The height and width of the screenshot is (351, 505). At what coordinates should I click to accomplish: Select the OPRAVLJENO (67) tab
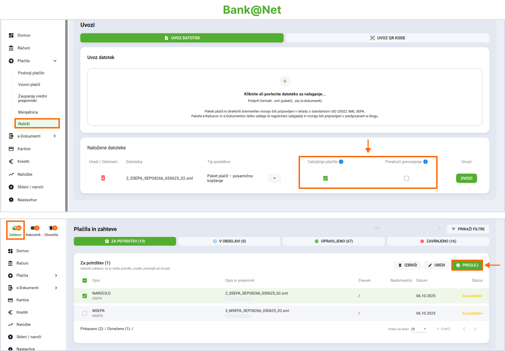333,241
